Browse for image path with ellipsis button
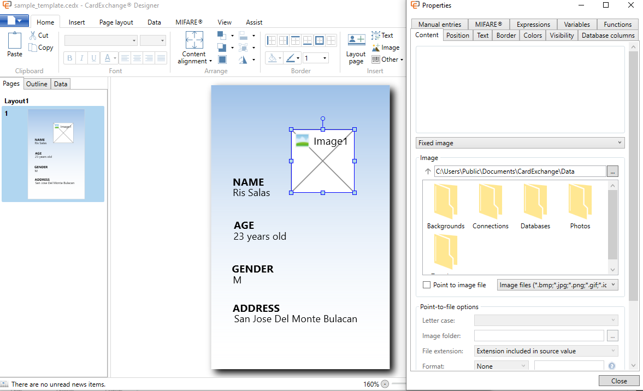The height and width of the screenshot is (391, 643). click(613, 171)
